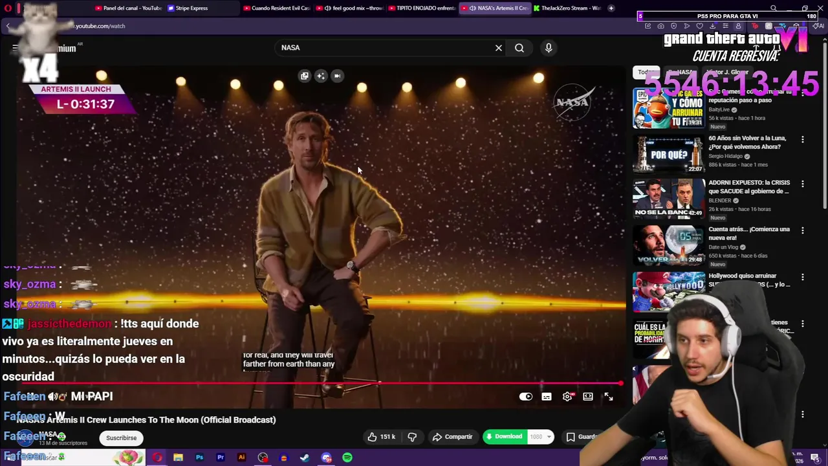Toggle the autoplay switch in the player
828x466 pixels.
[526, 397]
